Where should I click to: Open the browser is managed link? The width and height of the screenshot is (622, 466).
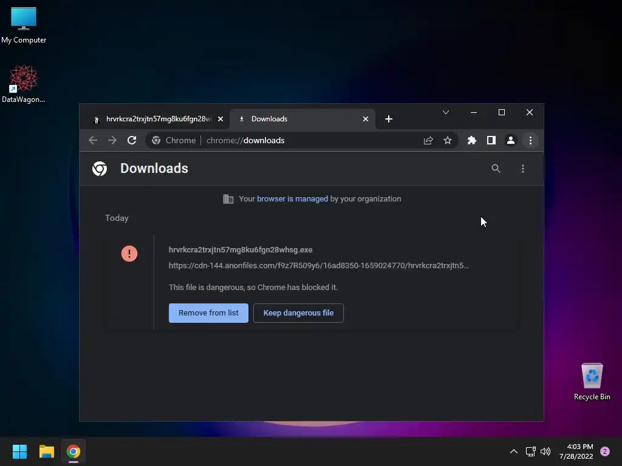[292, 199]
